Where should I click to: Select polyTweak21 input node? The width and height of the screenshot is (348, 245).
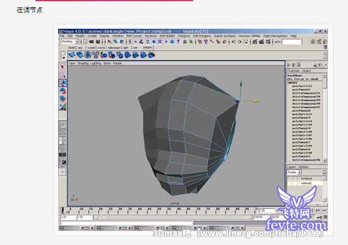click(301, 89)
